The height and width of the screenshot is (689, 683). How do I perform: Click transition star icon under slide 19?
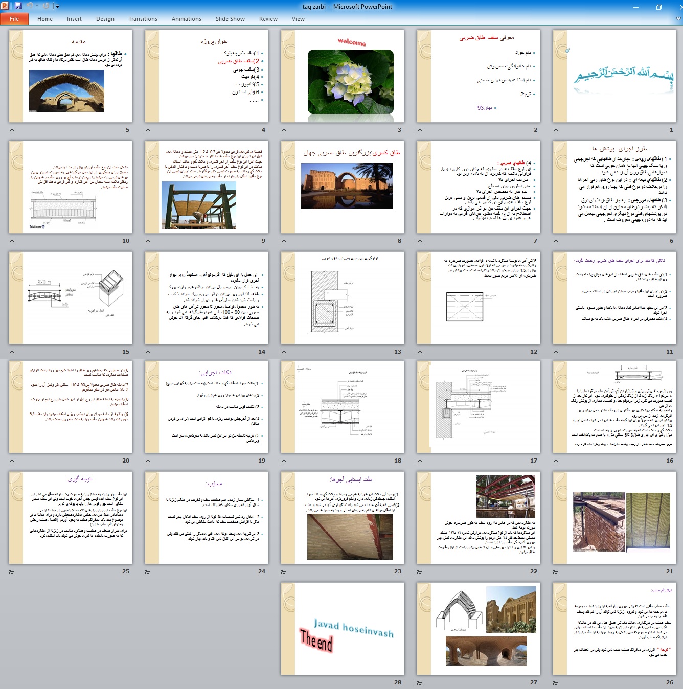(x=147, y=462)
